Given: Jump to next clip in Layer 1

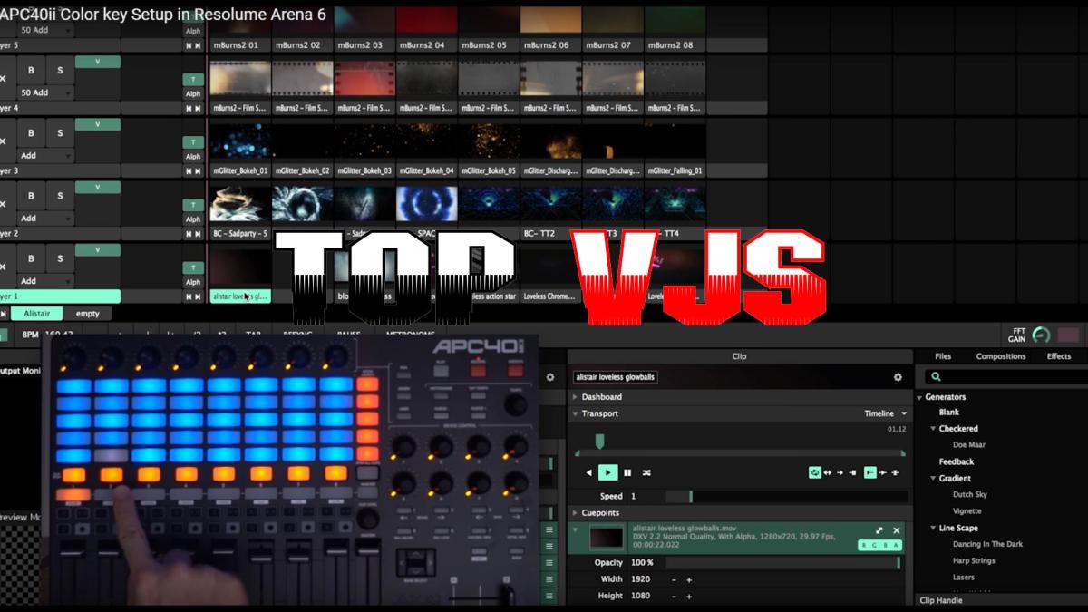Looking at the screenshot, I should click(x=199, y=296).
